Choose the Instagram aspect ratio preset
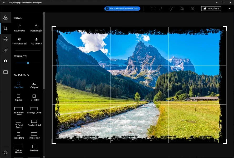The width and height of the screenshot is (234, 158). [18, 135]
